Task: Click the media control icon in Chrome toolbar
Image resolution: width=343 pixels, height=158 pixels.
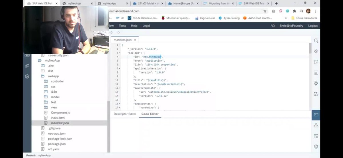Action: pos(301,11)
